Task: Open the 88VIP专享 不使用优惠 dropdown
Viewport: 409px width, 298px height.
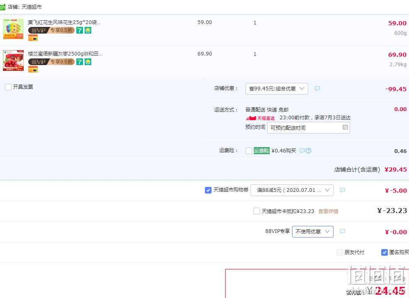Action: (x=313, y=232)
